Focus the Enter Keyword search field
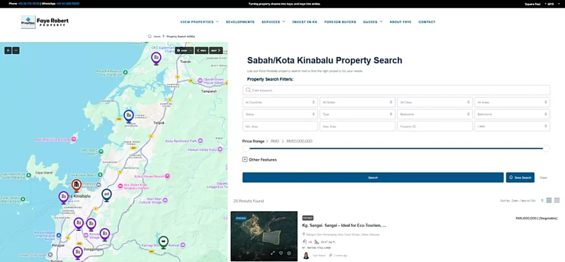 (396, 90)
